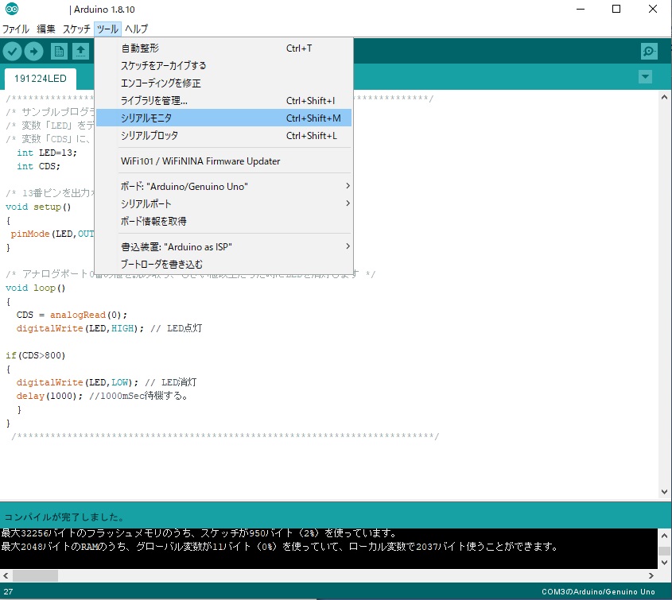Click the Upload arrow toolbar icon

pyautogui.click(x=34, y=52)
